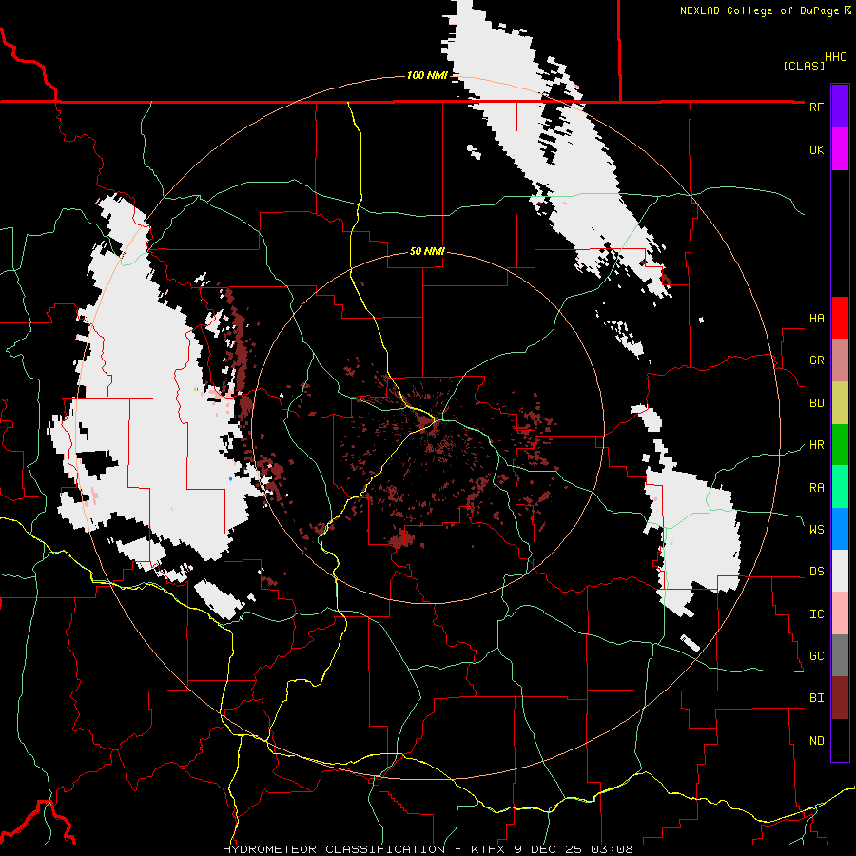Click the pink IC legend swatch
Screen dimensions: 856x856
(840, 613)
